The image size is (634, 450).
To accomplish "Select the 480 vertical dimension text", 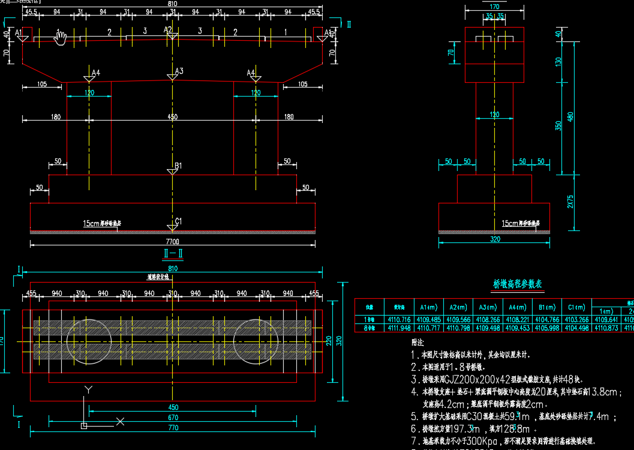I will tap(570, 117).
